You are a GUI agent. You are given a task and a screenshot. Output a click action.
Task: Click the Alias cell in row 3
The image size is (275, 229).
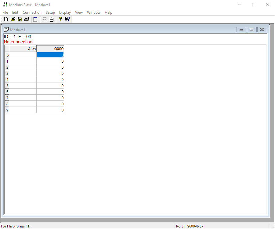(23, 73)
